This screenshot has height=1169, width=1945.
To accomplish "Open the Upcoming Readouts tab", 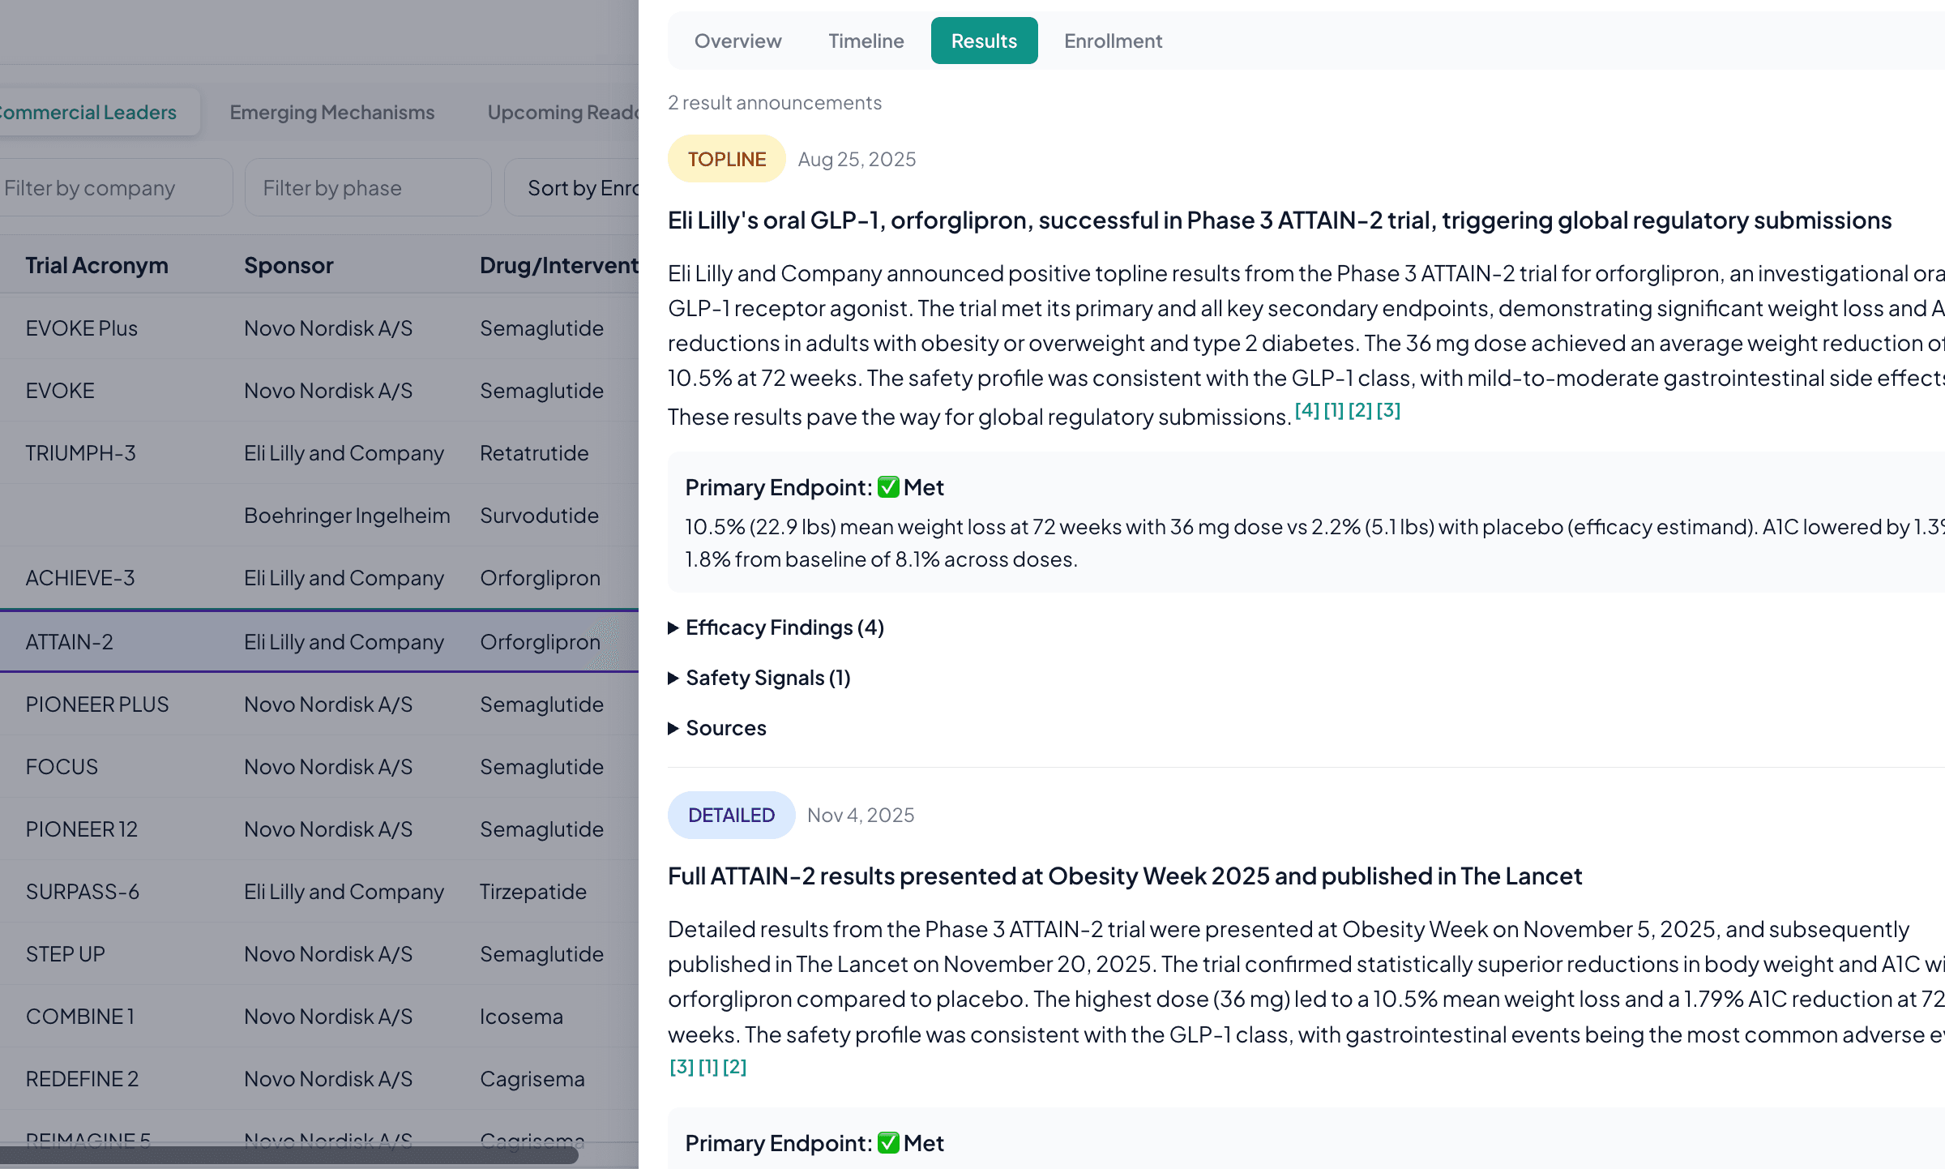I will pyautogui.click(x=563, y=112).
